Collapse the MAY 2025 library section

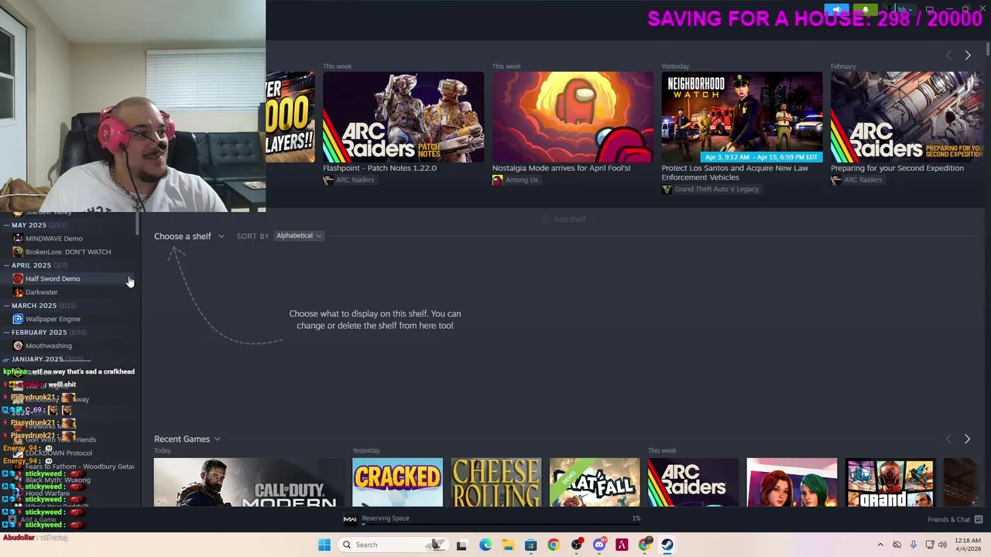(6, 225)
